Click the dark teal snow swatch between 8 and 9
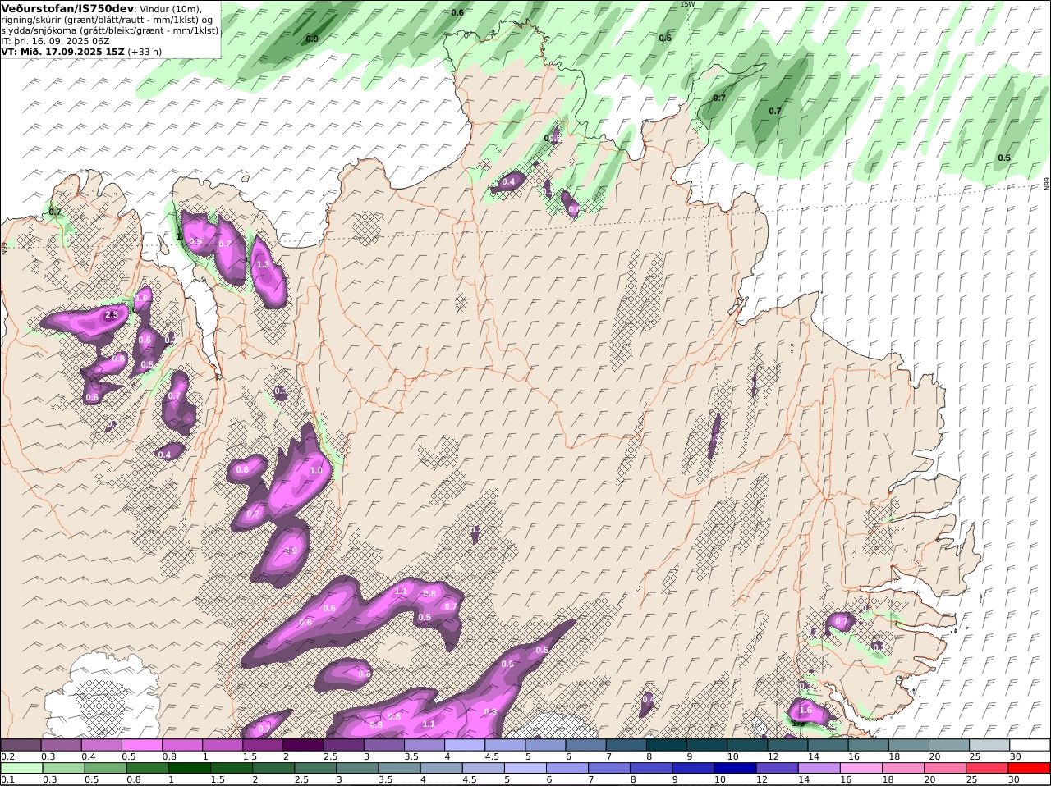This screenshot has width=1051, height=786. pos(667,744)
